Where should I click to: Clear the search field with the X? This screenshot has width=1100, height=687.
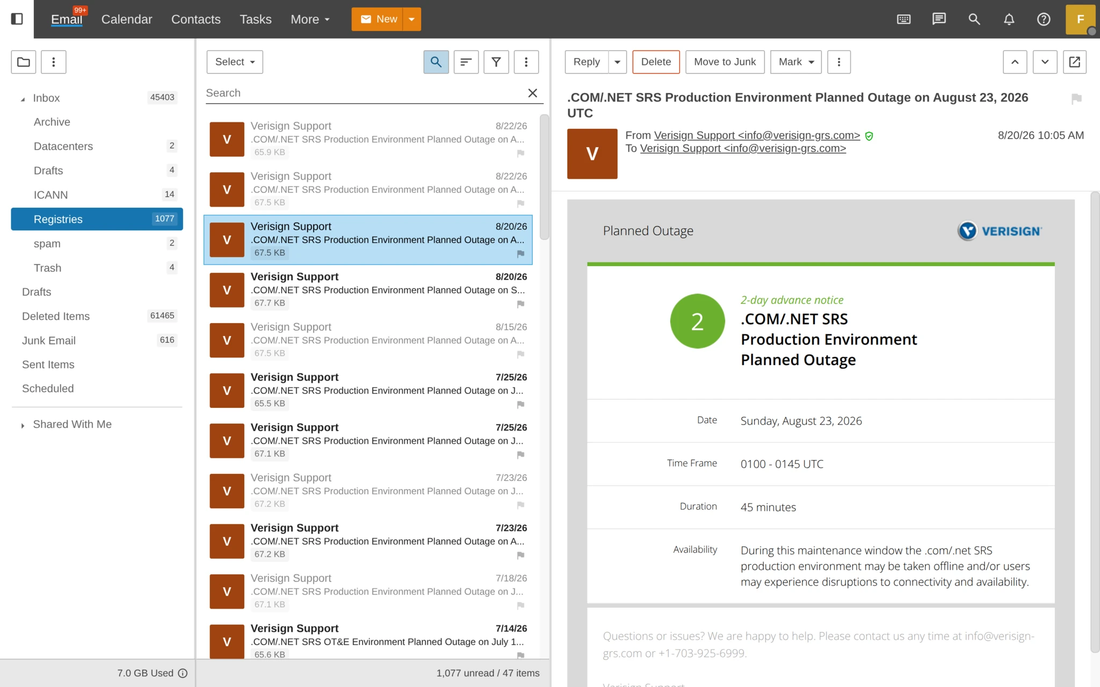tap(532, 93)
